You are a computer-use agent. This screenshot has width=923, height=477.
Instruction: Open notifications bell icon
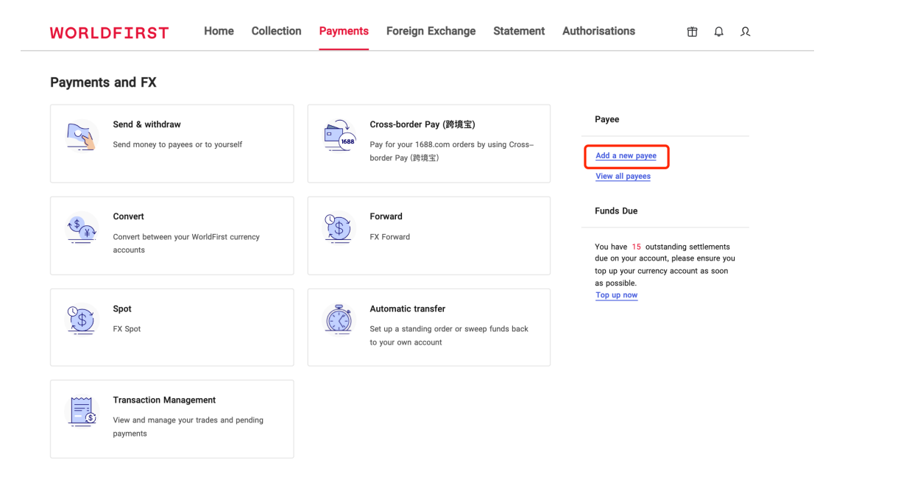[x=718, y=32]
